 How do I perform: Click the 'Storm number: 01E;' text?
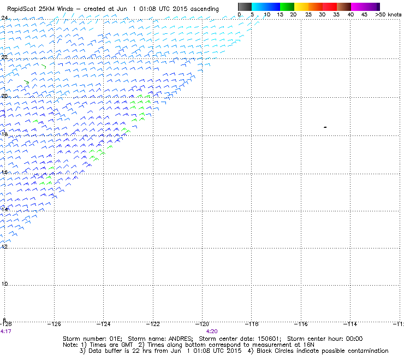tap(92, 339)
